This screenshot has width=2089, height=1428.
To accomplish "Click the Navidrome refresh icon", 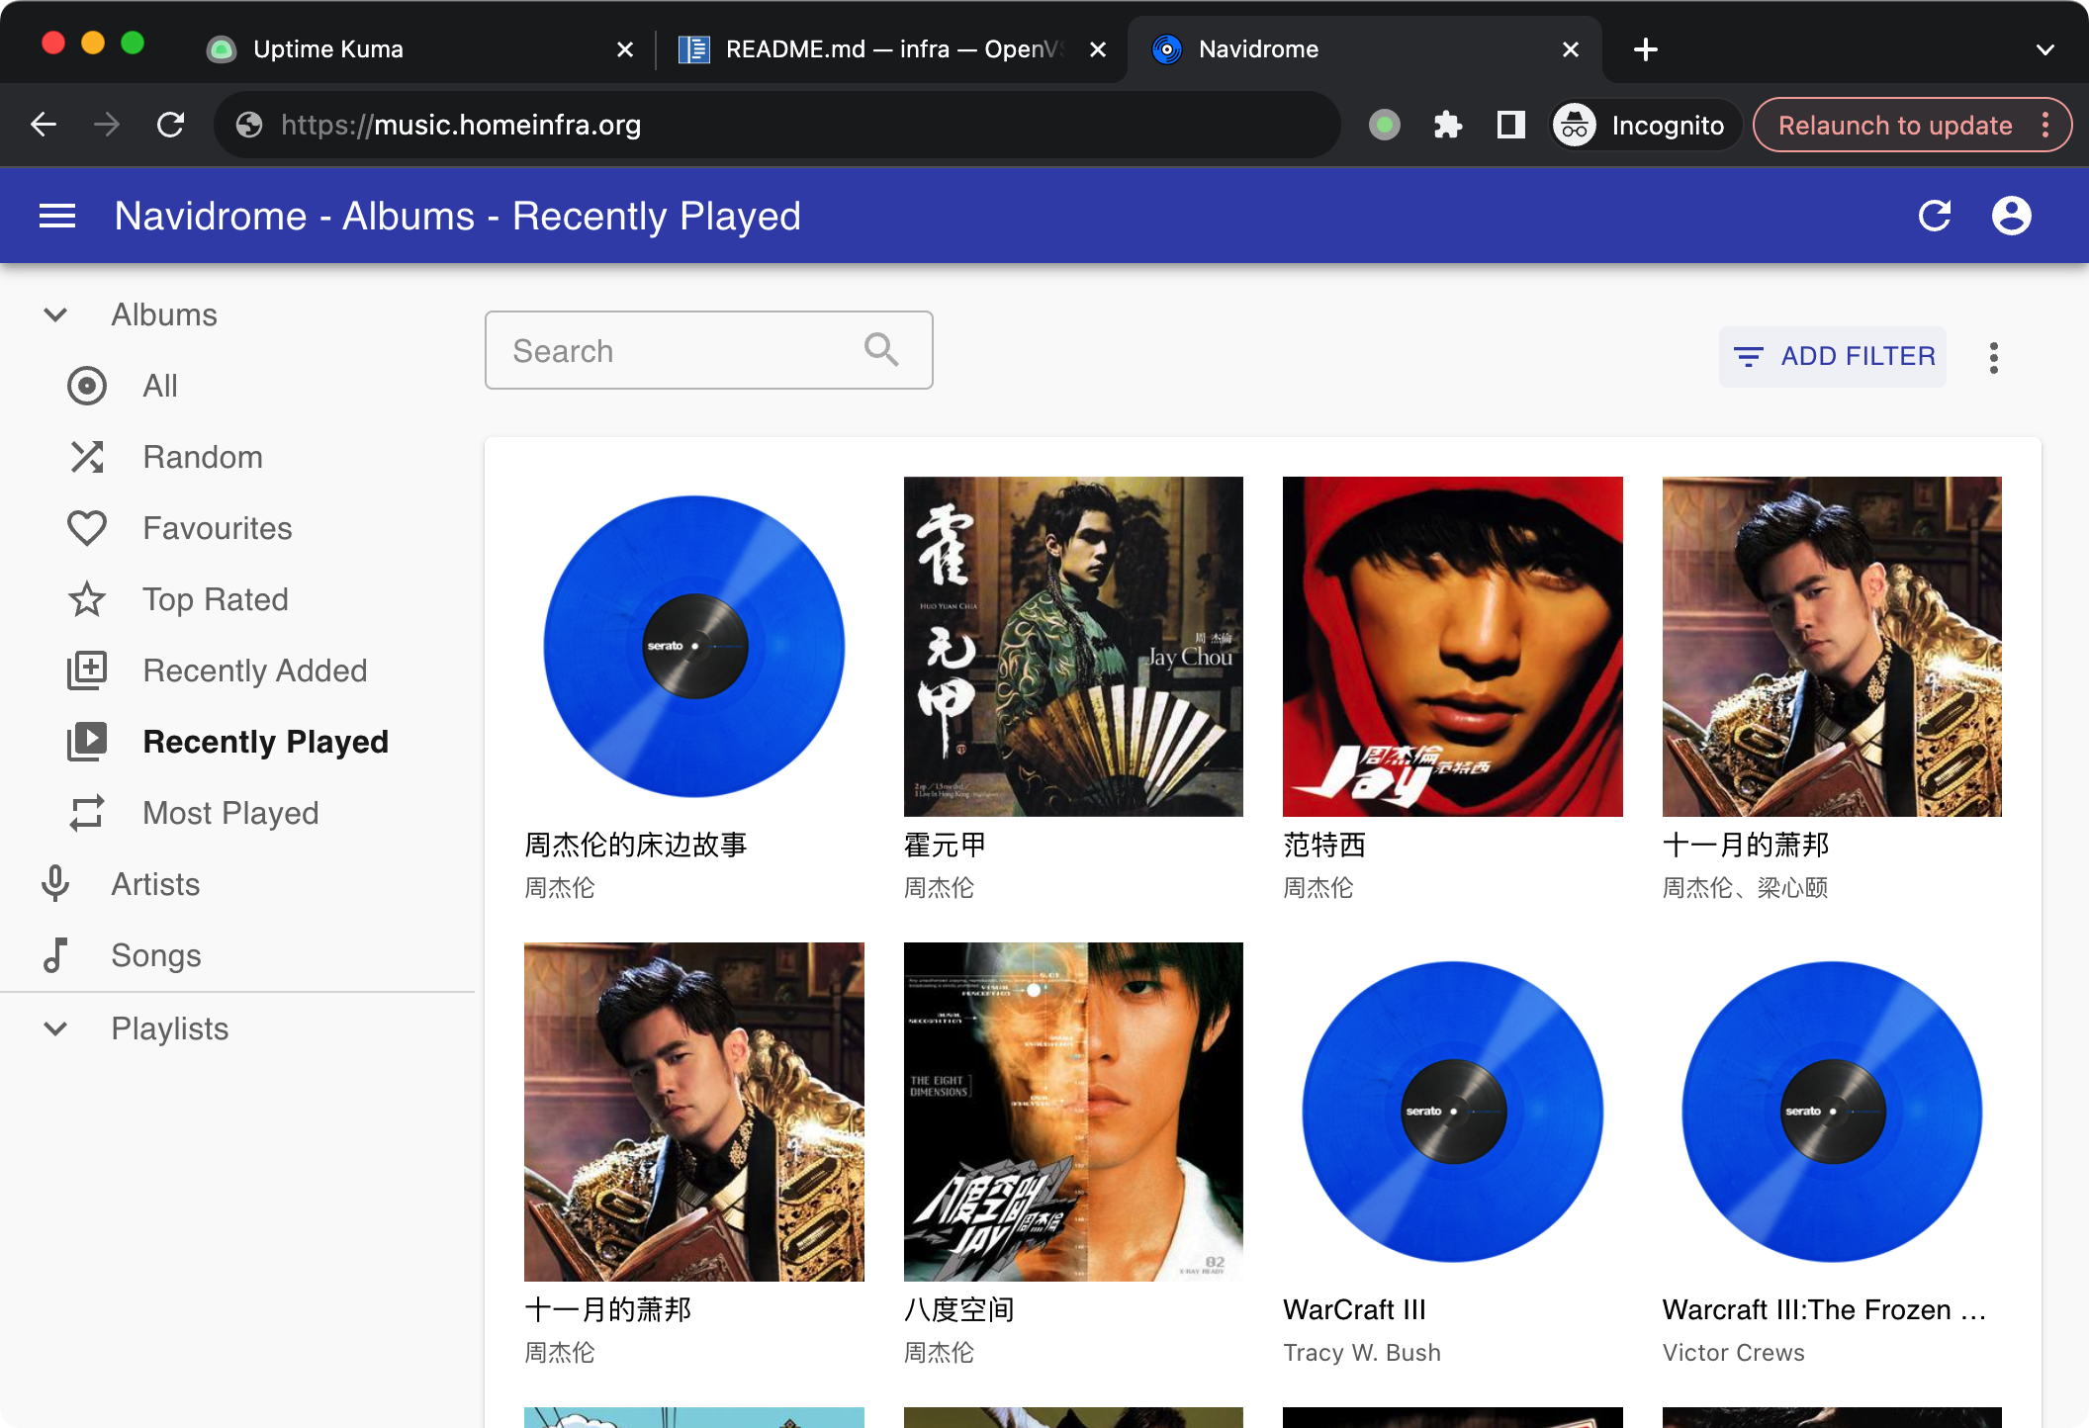I will point(1935,216).
